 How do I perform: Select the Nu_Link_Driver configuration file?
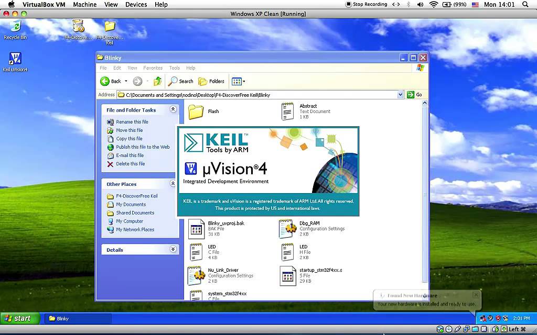click(221, 275)
